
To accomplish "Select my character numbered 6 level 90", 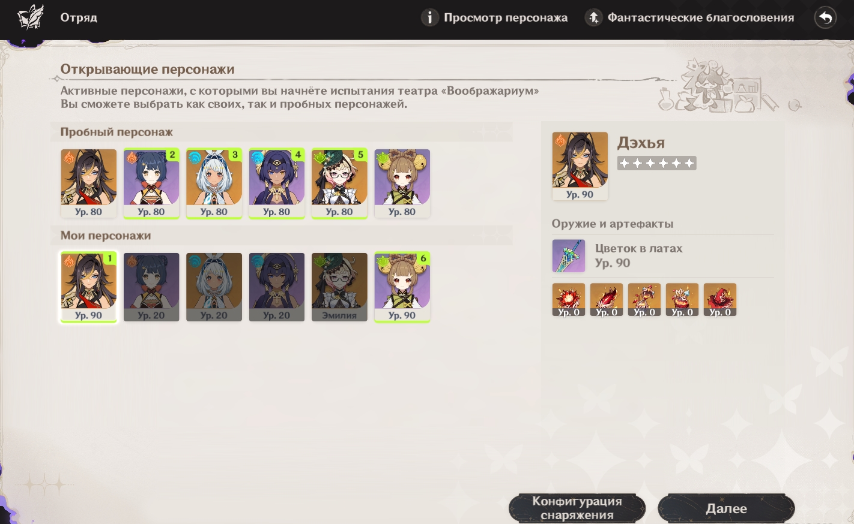I will click(402, 287).
